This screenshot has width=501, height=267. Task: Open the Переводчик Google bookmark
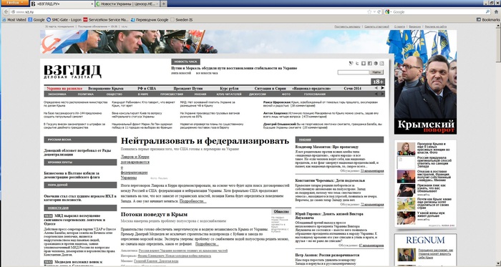tap(150, 20)
